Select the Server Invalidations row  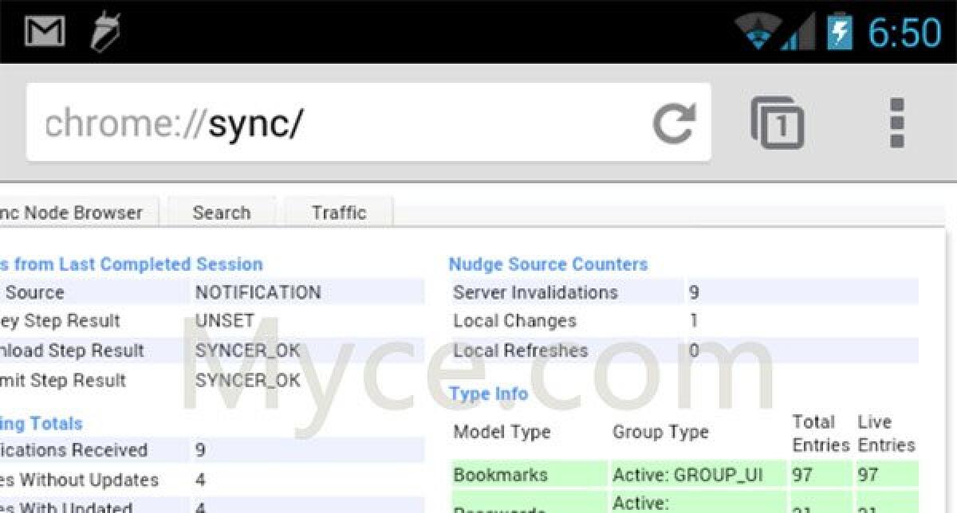683,292
